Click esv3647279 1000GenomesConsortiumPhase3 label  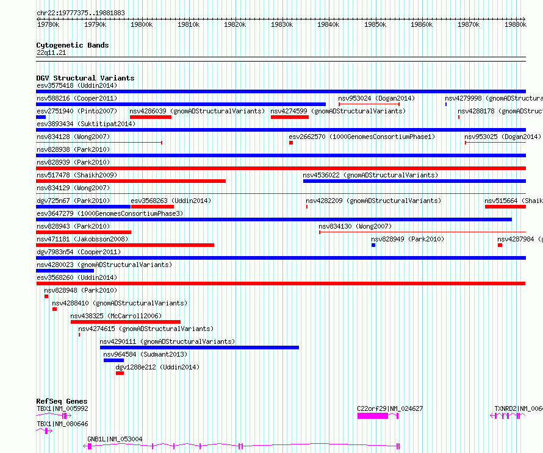[110, 213]
